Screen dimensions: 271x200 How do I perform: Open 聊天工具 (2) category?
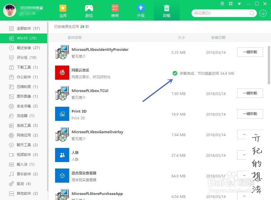pos(24,145)
